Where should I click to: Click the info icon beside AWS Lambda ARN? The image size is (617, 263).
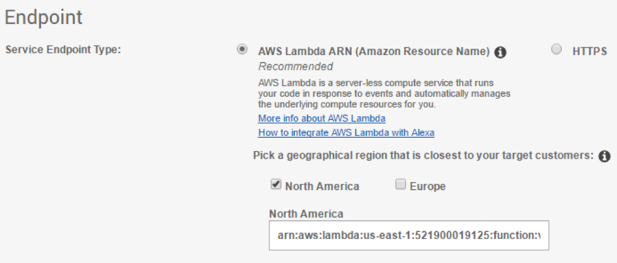point(501,52)
